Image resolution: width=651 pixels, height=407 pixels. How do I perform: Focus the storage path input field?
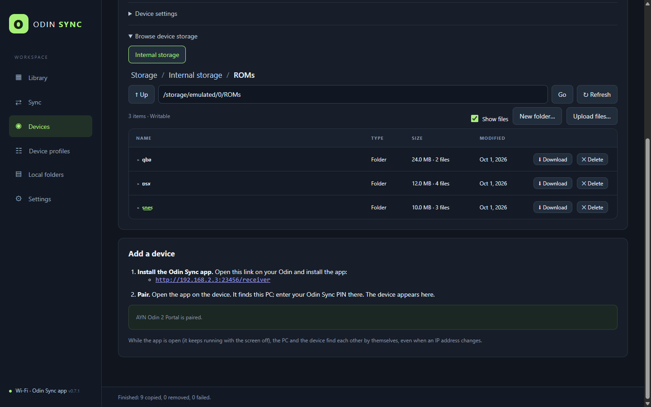pos(353,95)
